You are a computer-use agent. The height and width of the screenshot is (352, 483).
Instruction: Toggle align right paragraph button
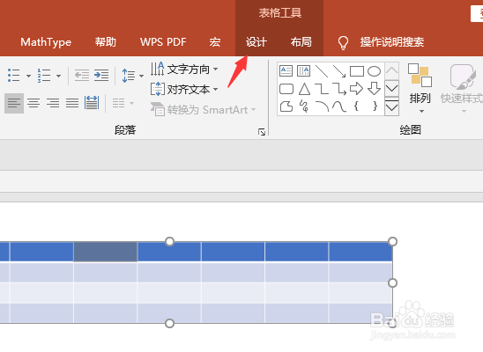coord(53,103)
